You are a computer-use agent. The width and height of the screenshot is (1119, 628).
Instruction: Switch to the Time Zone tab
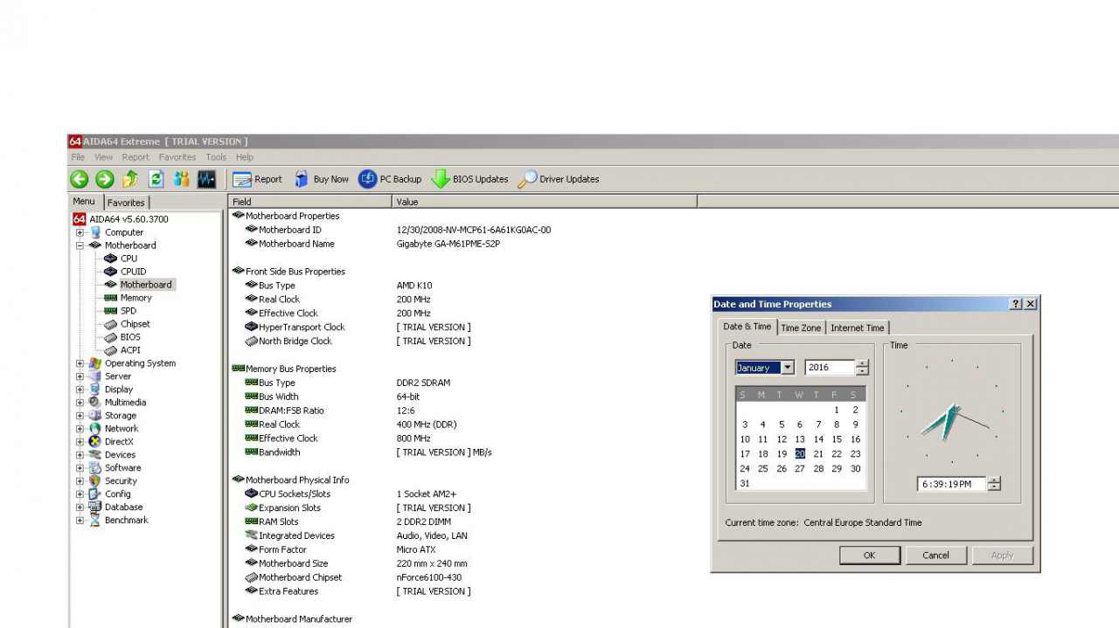pos(801,328)
